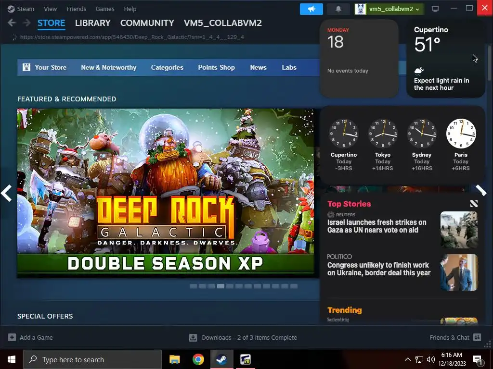Open the notifications bell
Image resolution: width=493 pixels, height=369 pixels.
(x=338, y=9)
